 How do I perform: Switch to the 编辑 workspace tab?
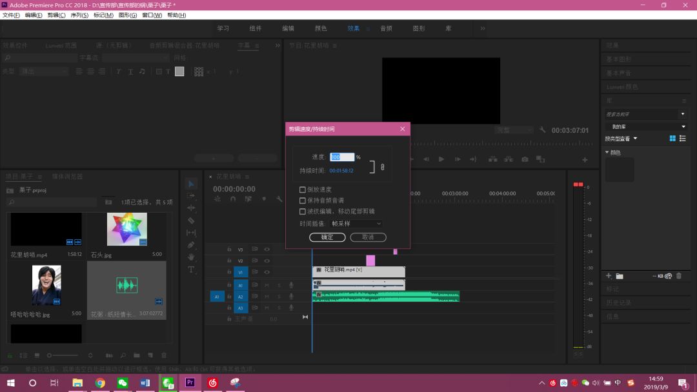pyautogui.click(x=288, y=28)
